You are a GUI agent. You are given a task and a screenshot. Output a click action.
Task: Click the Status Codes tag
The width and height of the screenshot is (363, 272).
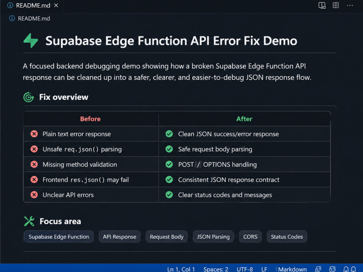(287, 236)
